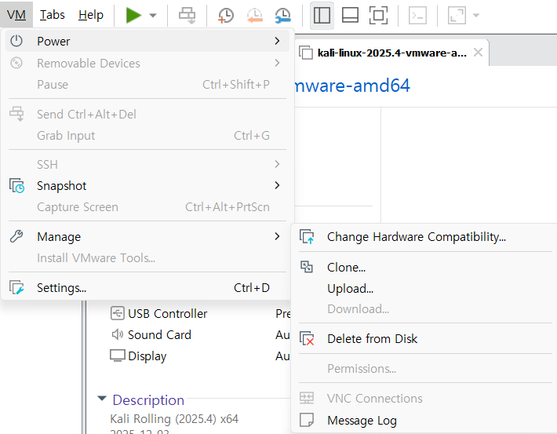Click the Display monitor icon
Image resolution: width=557 pixels, height=434 pixels.
[x=117, y=356]
